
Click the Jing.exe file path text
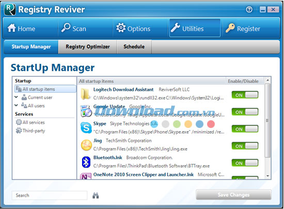coord(140,149)
